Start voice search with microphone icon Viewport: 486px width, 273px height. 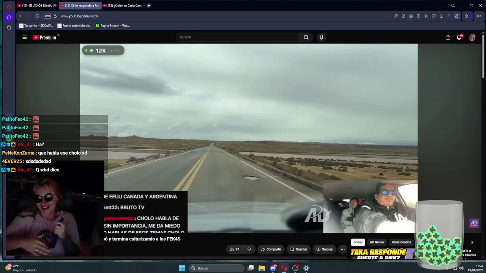[322, 37]
